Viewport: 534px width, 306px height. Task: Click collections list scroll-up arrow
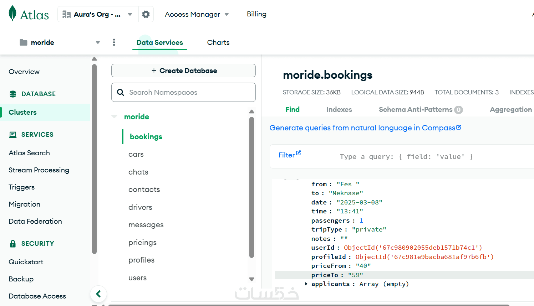(x=251, y=111)
